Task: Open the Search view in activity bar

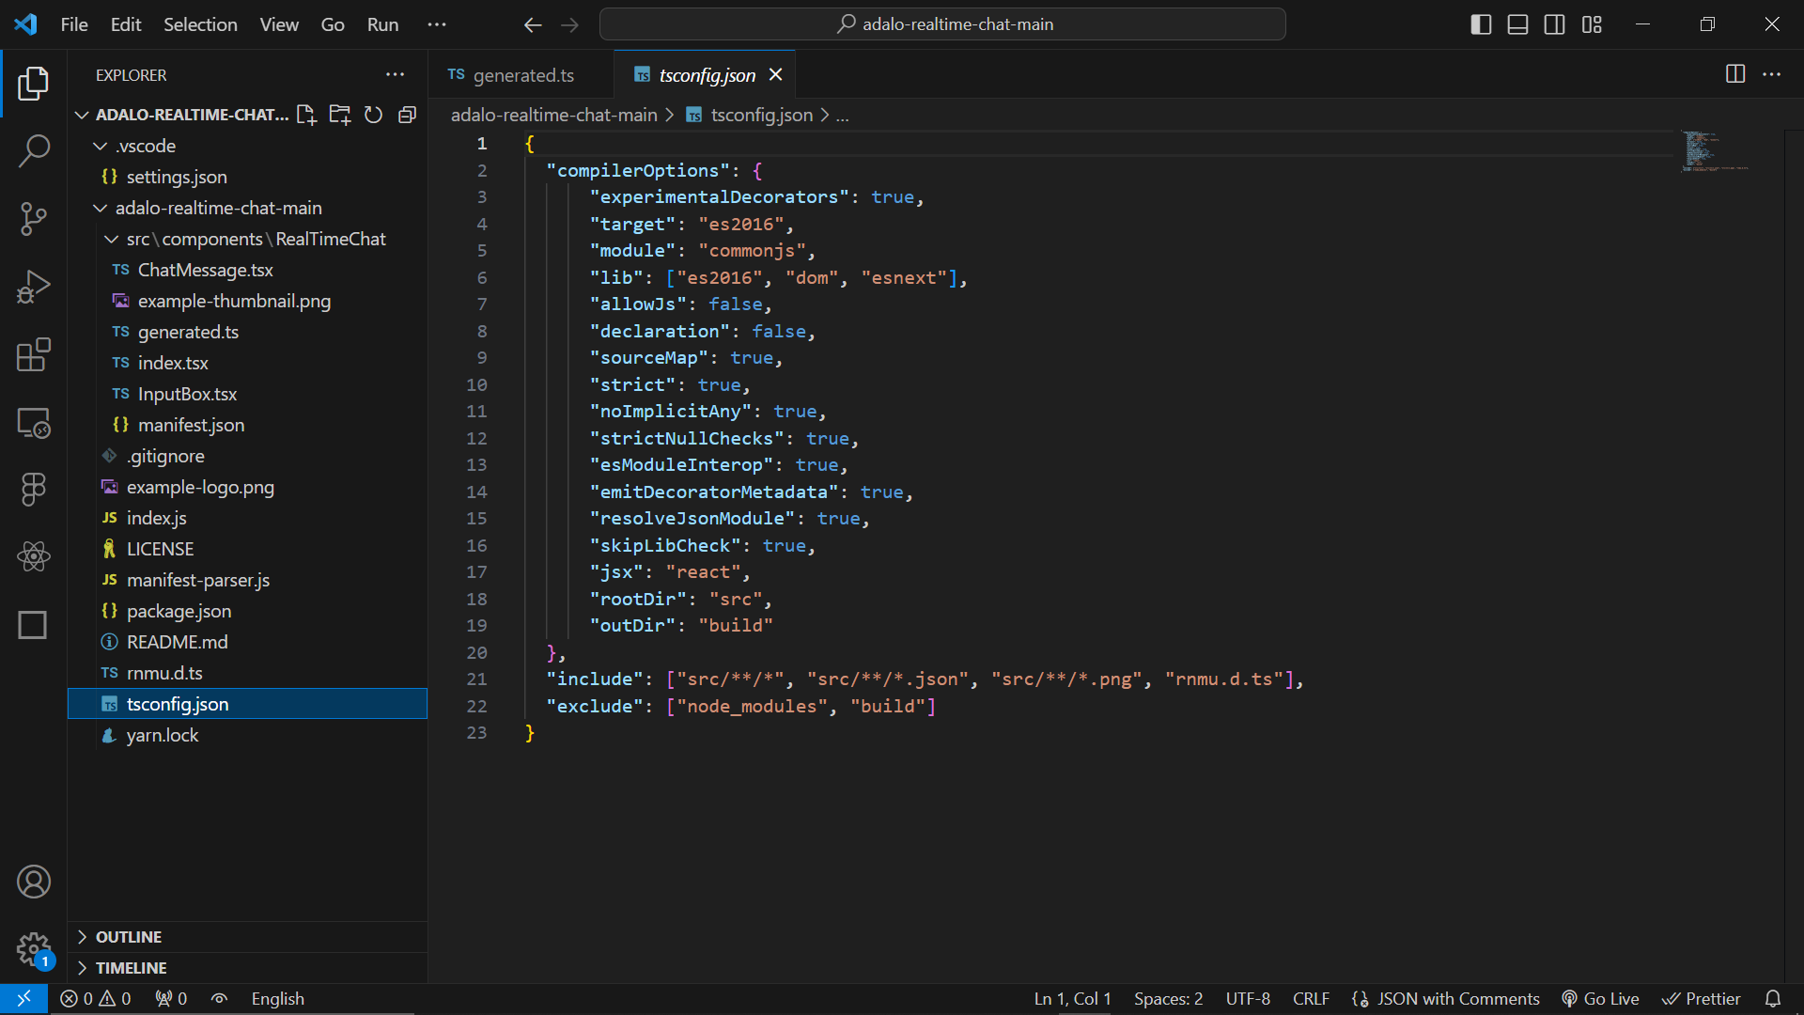Action: (x=34, y=150)
